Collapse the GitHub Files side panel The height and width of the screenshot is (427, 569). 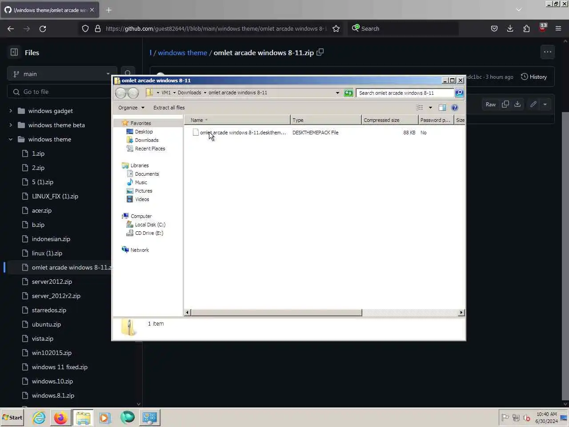[x=14, y=52]
